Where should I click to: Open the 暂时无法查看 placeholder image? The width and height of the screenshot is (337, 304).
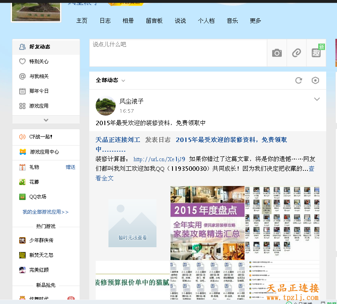132,223
